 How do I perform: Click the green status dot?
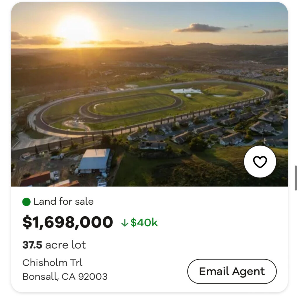pyautogui.click(x=27, y=202)
